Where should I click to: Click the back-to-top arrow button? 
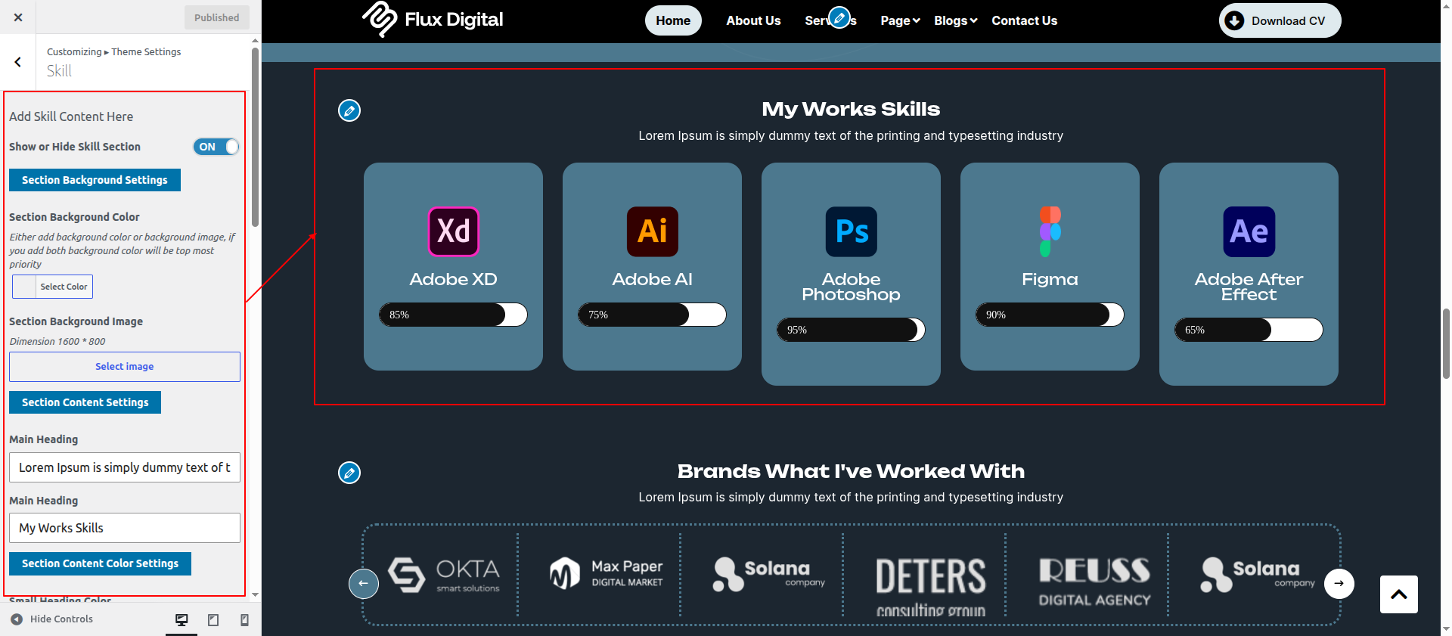1399,594
